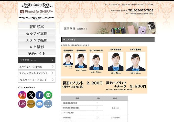Open the Instagram icon link
Screen dimensions: 174x122
tap(22, 95)
